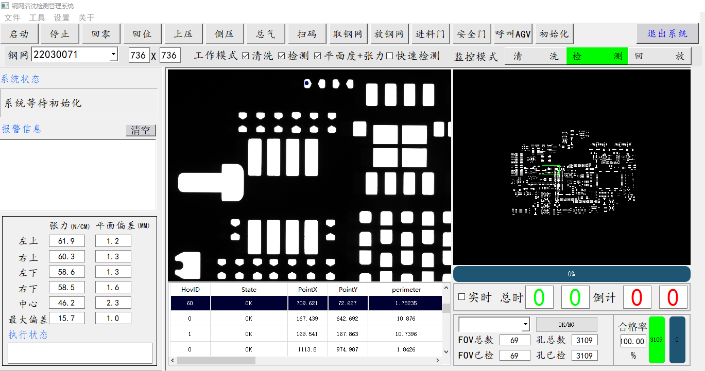
Task: Click the dark blue 0 fail count bar
Action: [677, 340]
